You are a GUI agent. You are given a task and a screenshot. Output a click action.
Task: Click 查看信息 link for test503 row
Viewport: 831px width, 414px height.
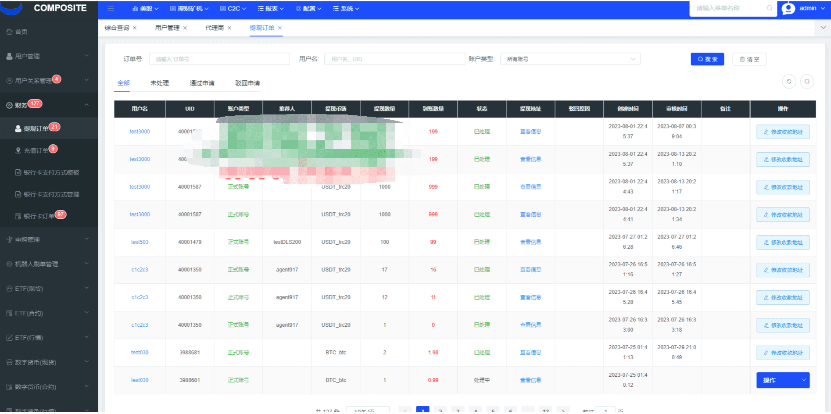coord(530,242)
